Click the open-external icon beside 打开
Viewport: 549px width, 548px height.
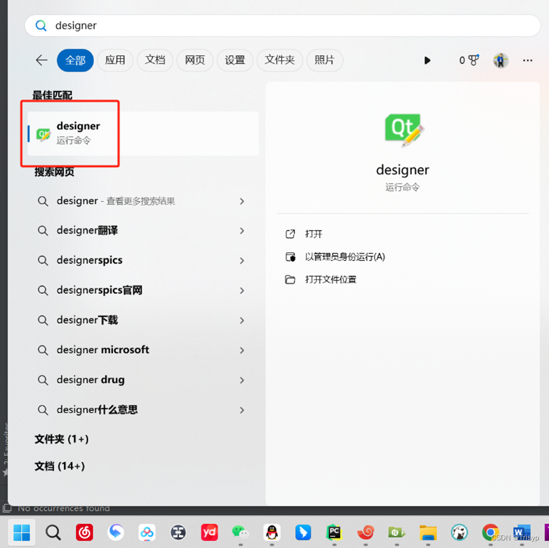pos(290,234)
